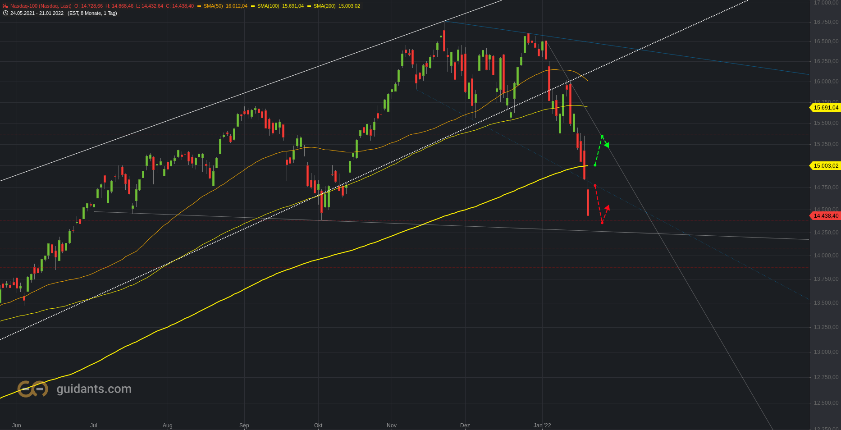Click the high value H: 14.868,46
Viewport: 841px width, 430px height.
pos(119,6)
